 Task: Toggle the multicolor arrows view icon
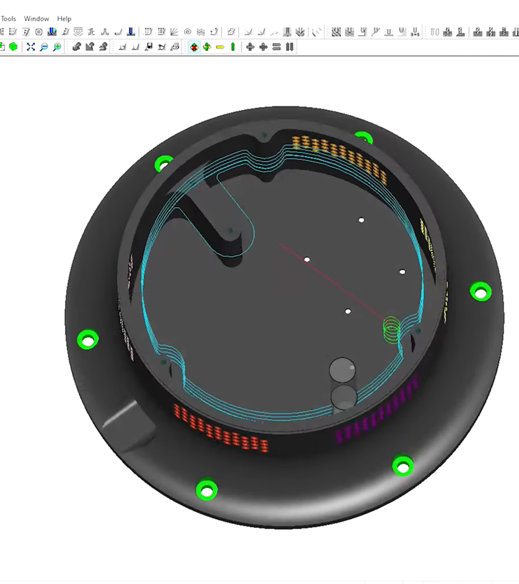click(x=194, y=47)
